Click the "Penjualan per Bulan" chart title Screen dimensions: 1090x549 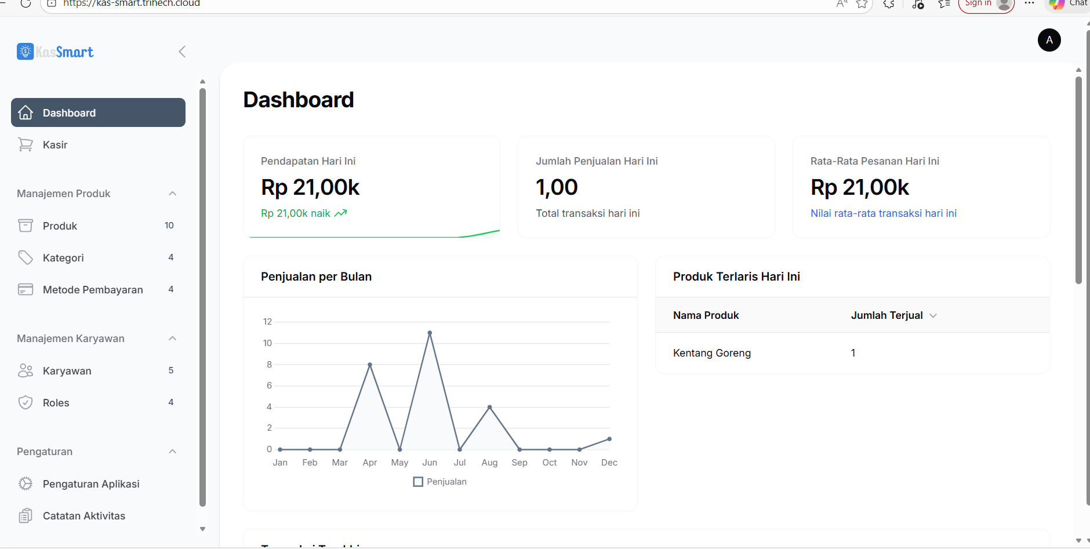pos(316,277)
